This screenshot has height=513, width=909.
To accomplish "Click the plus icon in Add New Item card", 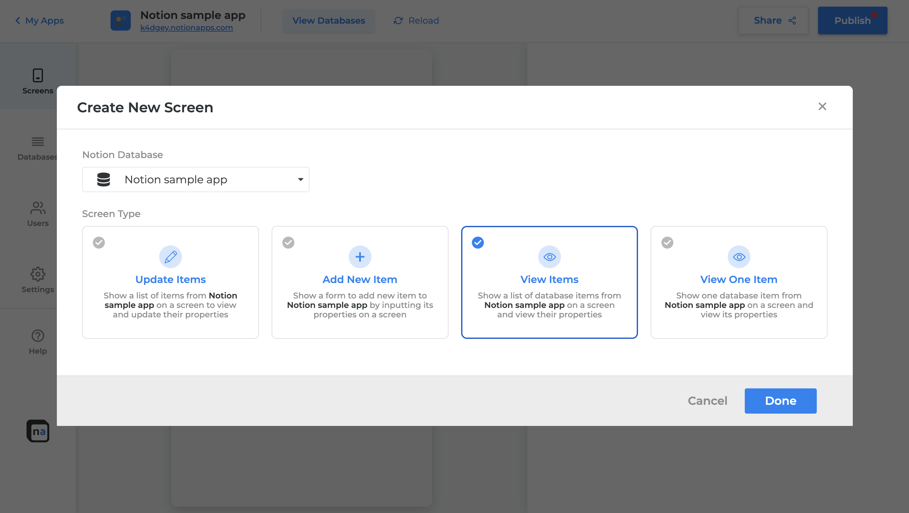I will point(359,257).
